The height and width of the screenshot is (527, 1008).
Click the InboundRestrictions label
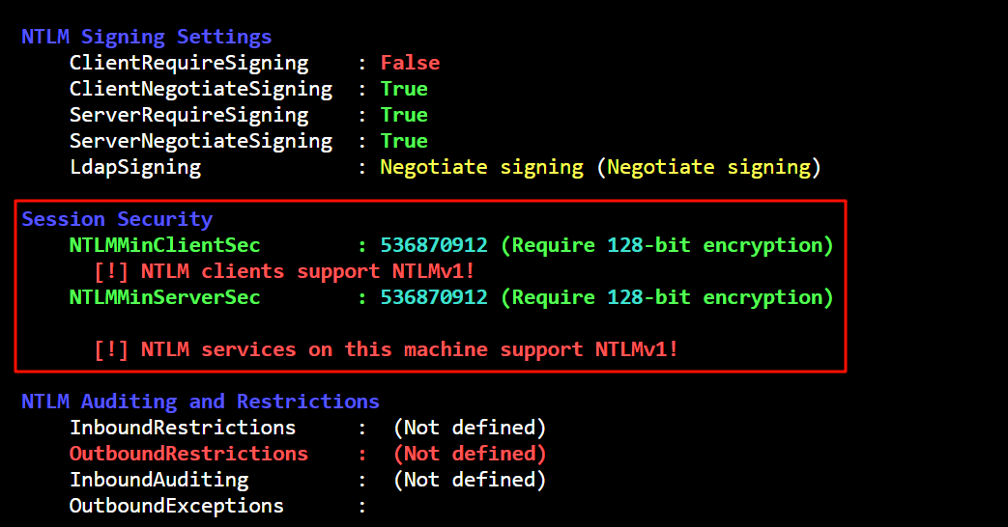point(183,428)
